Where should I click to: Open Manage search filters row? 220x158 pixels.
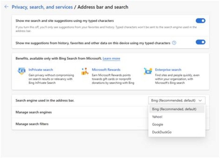point(32,124)
